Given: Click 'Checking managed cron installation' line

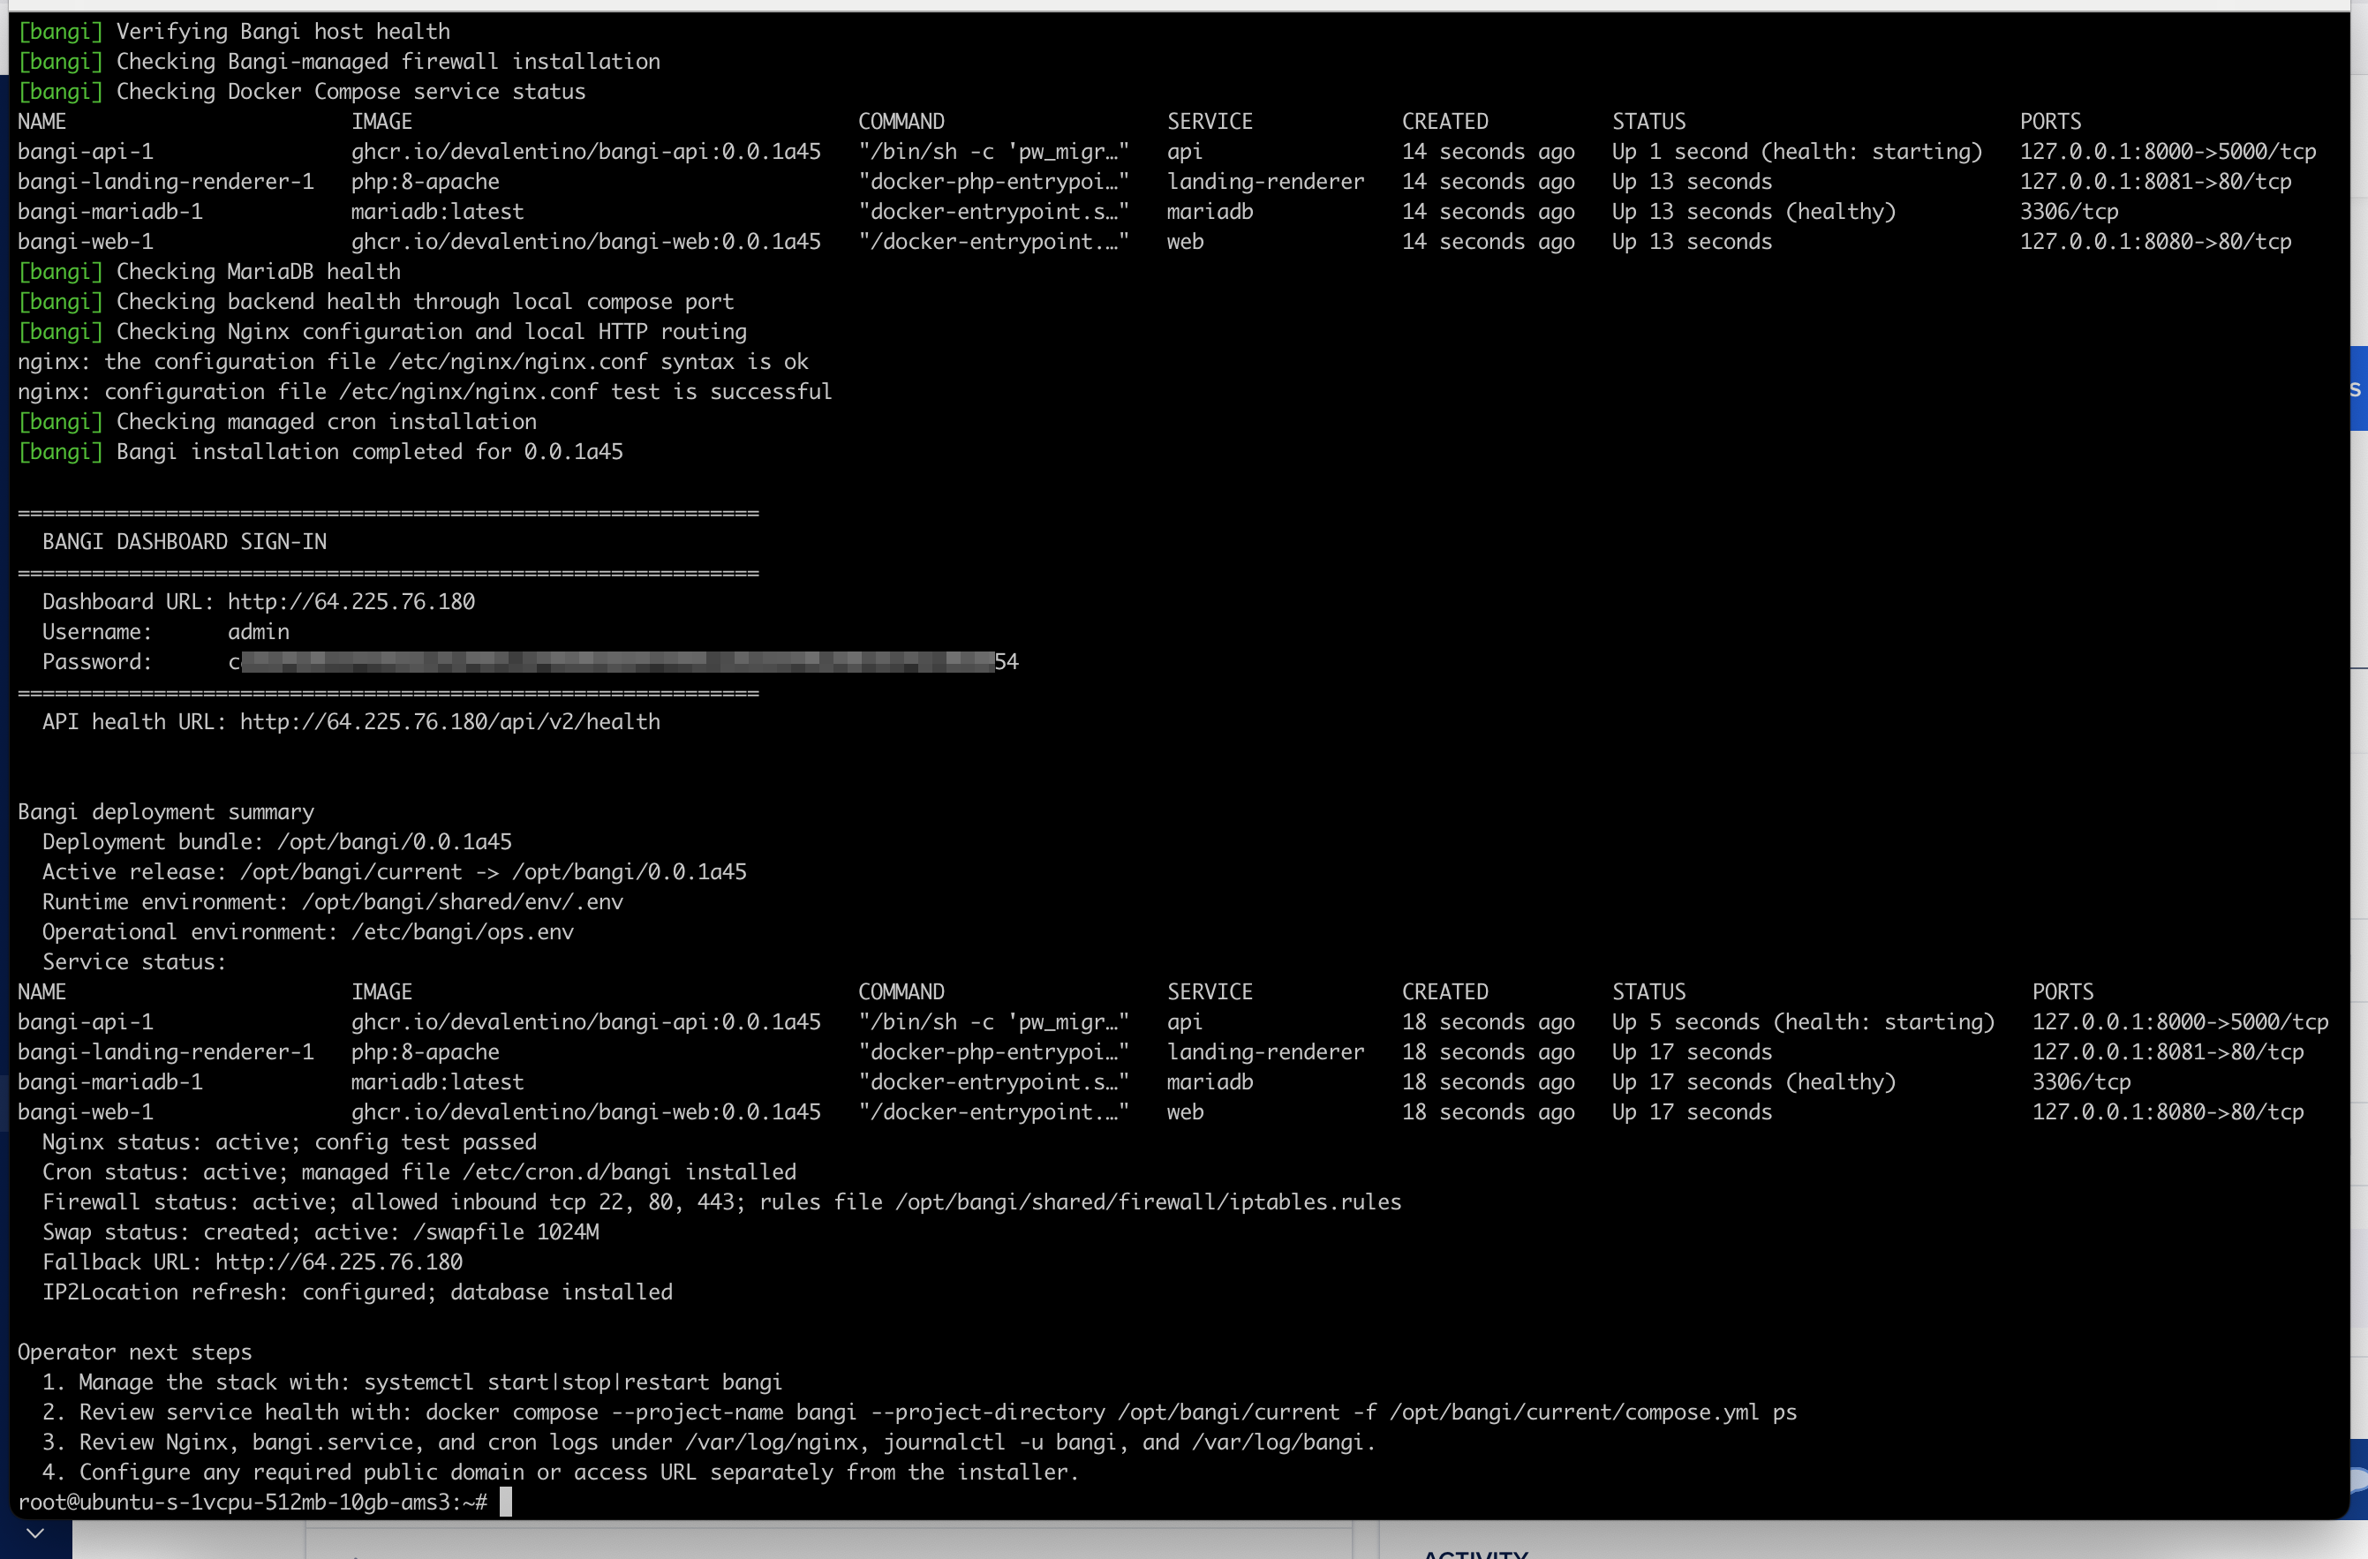Looking at the screenshot, I should [277, 422].
